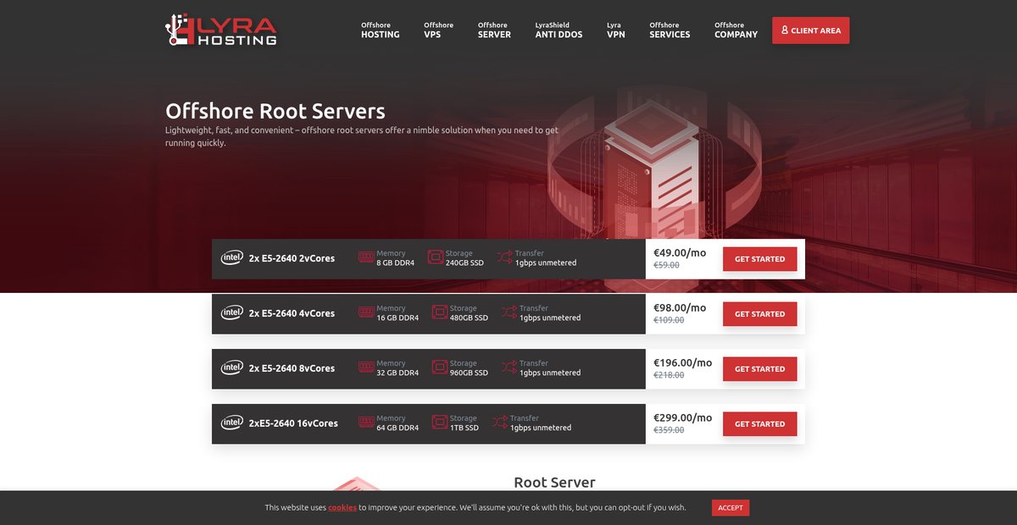Get started with the €299.00/mo plan
1017x525 pixels.
(x=759, y=424)
